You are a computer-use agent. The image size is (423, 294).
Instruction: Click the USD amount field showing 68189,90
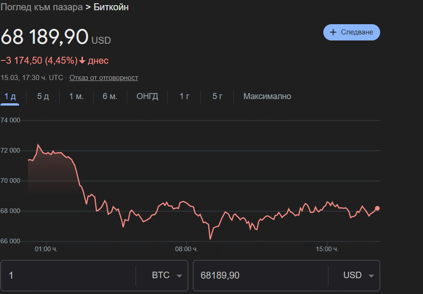pos(260,275)
